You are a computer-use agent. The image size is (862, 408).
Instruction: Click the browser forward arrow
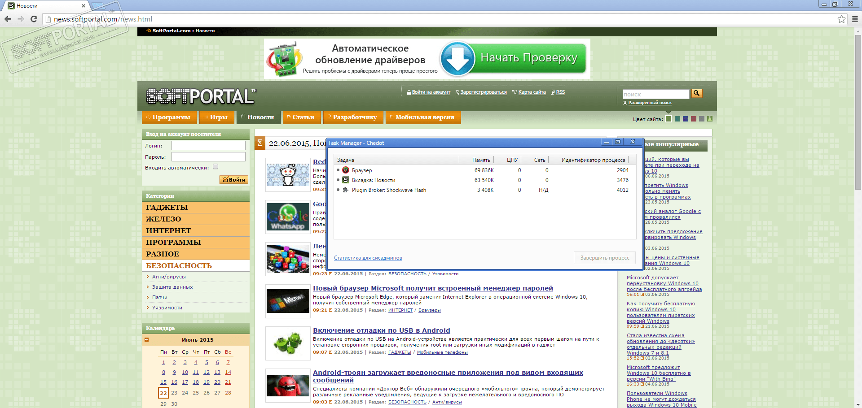21,19
